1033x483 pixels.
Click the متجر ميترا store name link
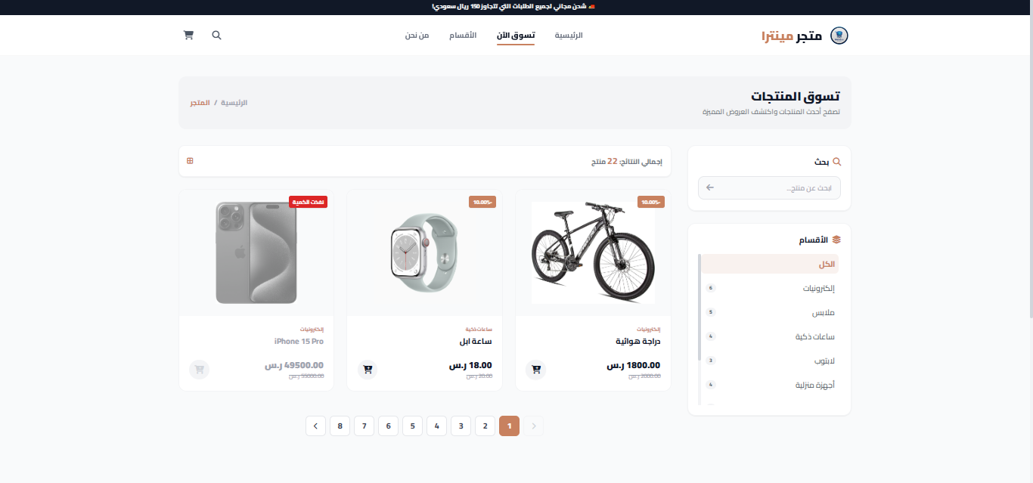(792, 36)
